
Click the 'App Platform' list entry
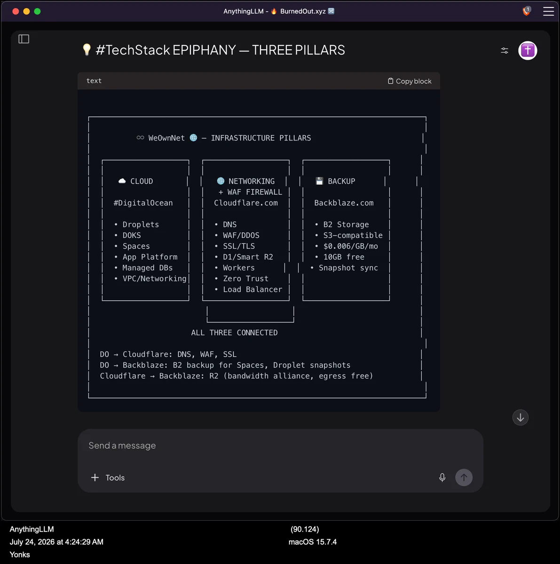click(150, 257)
